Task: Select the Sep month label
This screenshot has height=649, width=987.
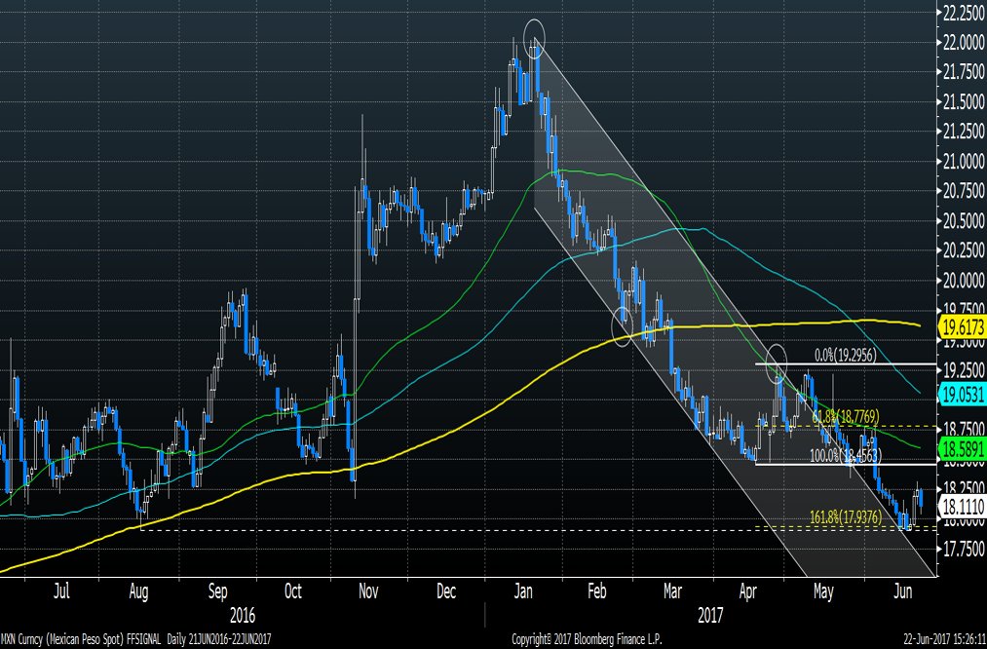Action: click(217, 592)
